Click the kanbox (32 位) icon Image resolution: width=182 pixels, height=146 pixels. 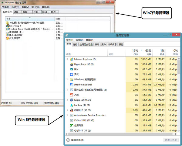click(72, 105)
